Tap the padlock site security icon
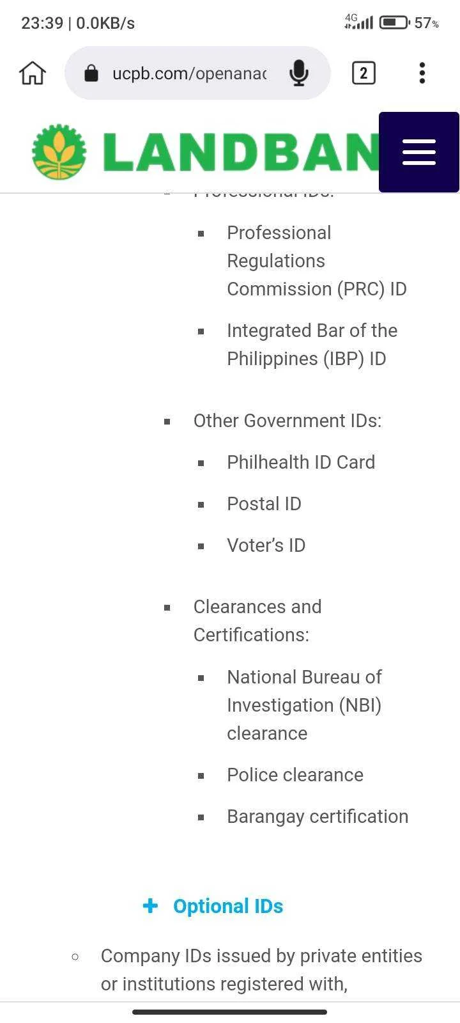Screen dimensions: 460x1023 (x=91, y=73)
